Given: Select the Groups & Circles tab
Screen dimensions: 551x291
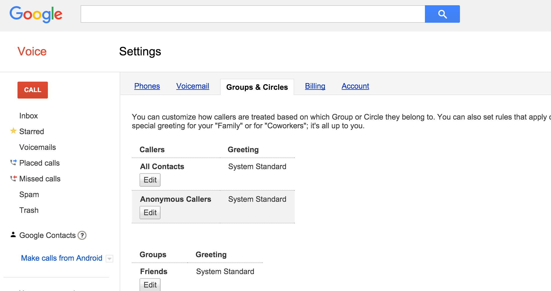Looking at the screenshot, I should 257,87.
